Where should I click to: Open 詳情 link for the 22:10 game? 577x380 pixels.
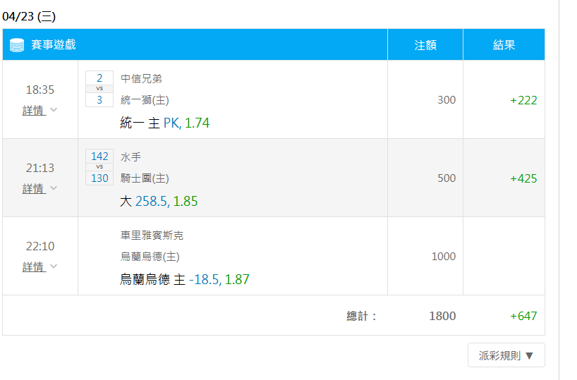pyautogui.click(x=34, y=267)
